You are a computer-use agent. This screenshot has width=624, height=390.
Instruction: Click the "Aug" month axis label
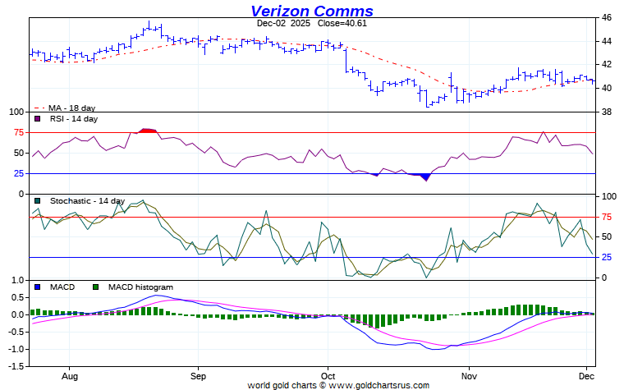coord(70,376)
